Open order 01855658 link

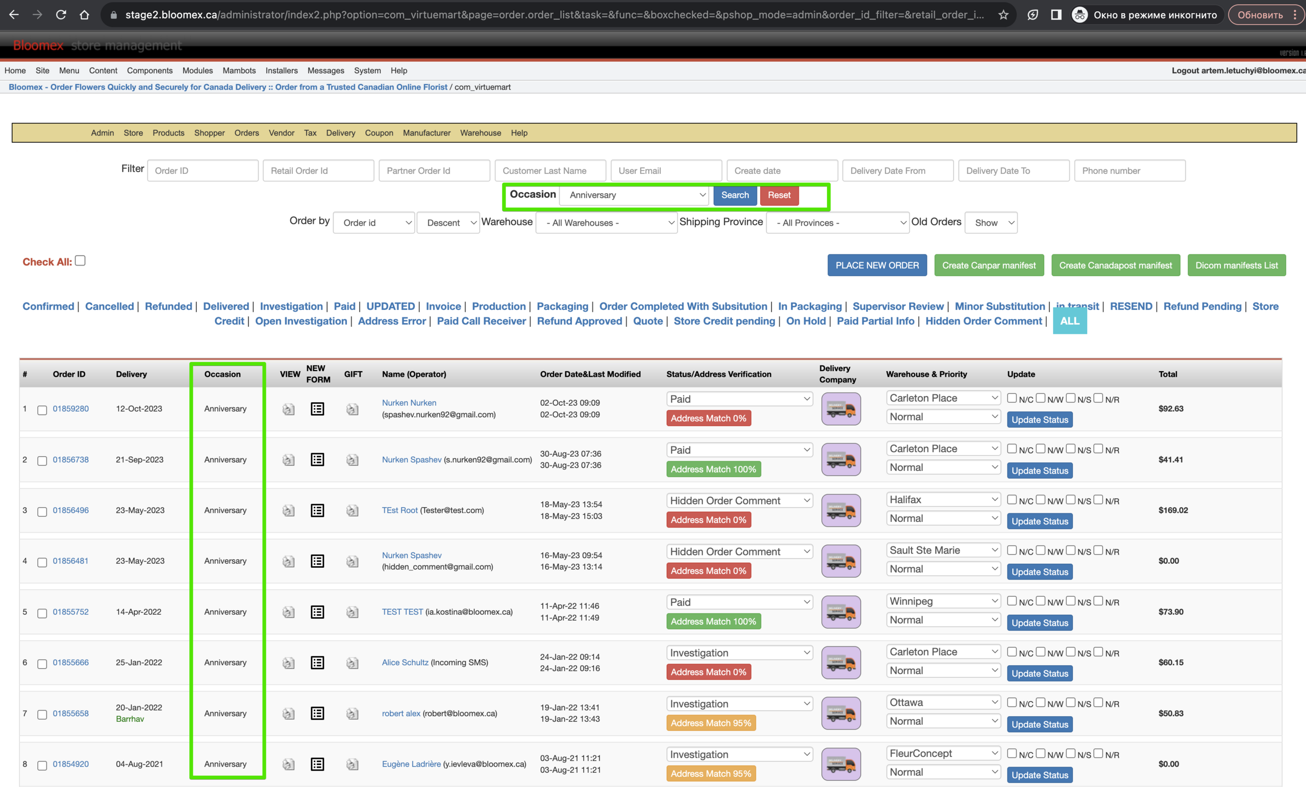point(70,714)
